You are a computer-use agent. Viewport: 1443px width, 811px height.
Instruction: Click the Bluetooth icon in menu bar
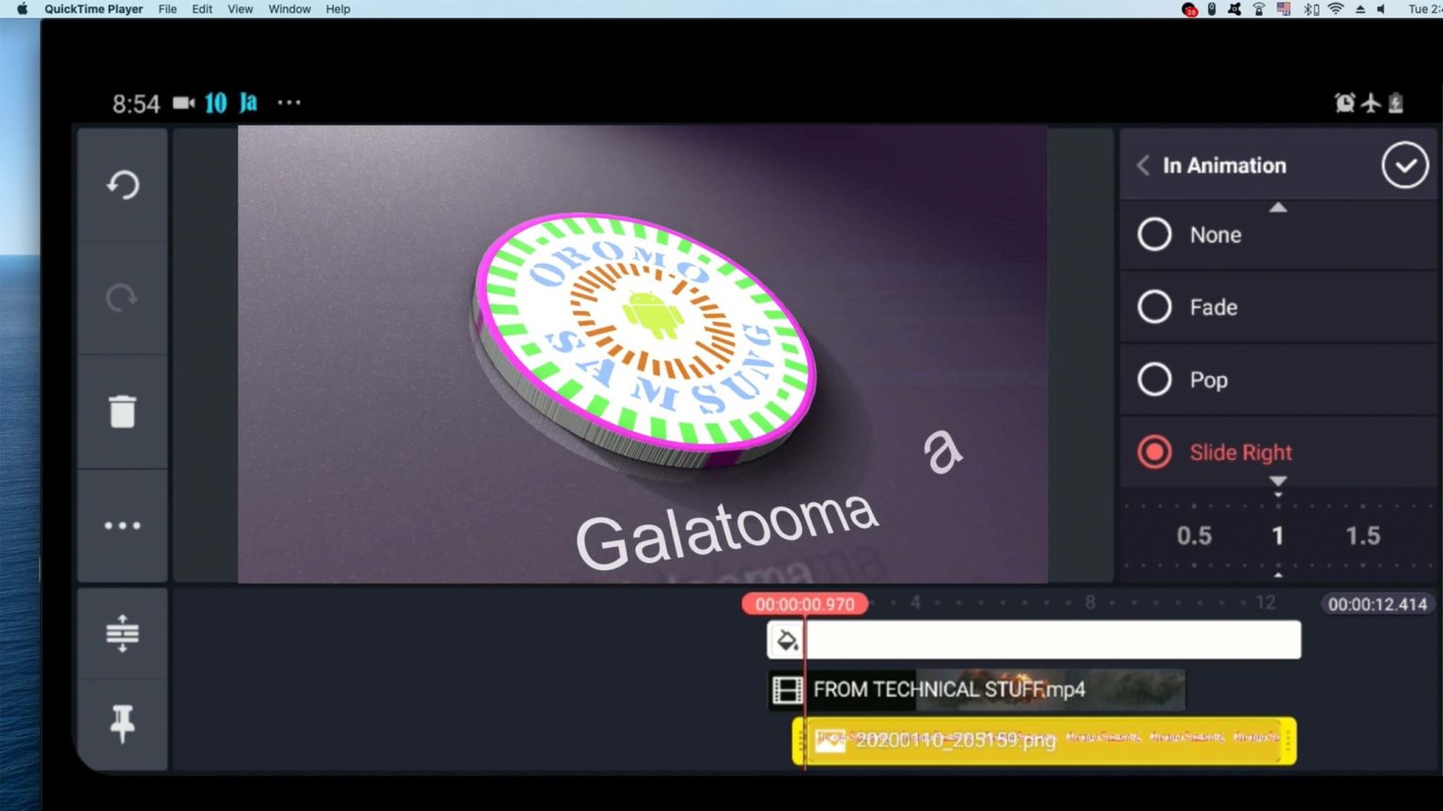coord(1311,8)
